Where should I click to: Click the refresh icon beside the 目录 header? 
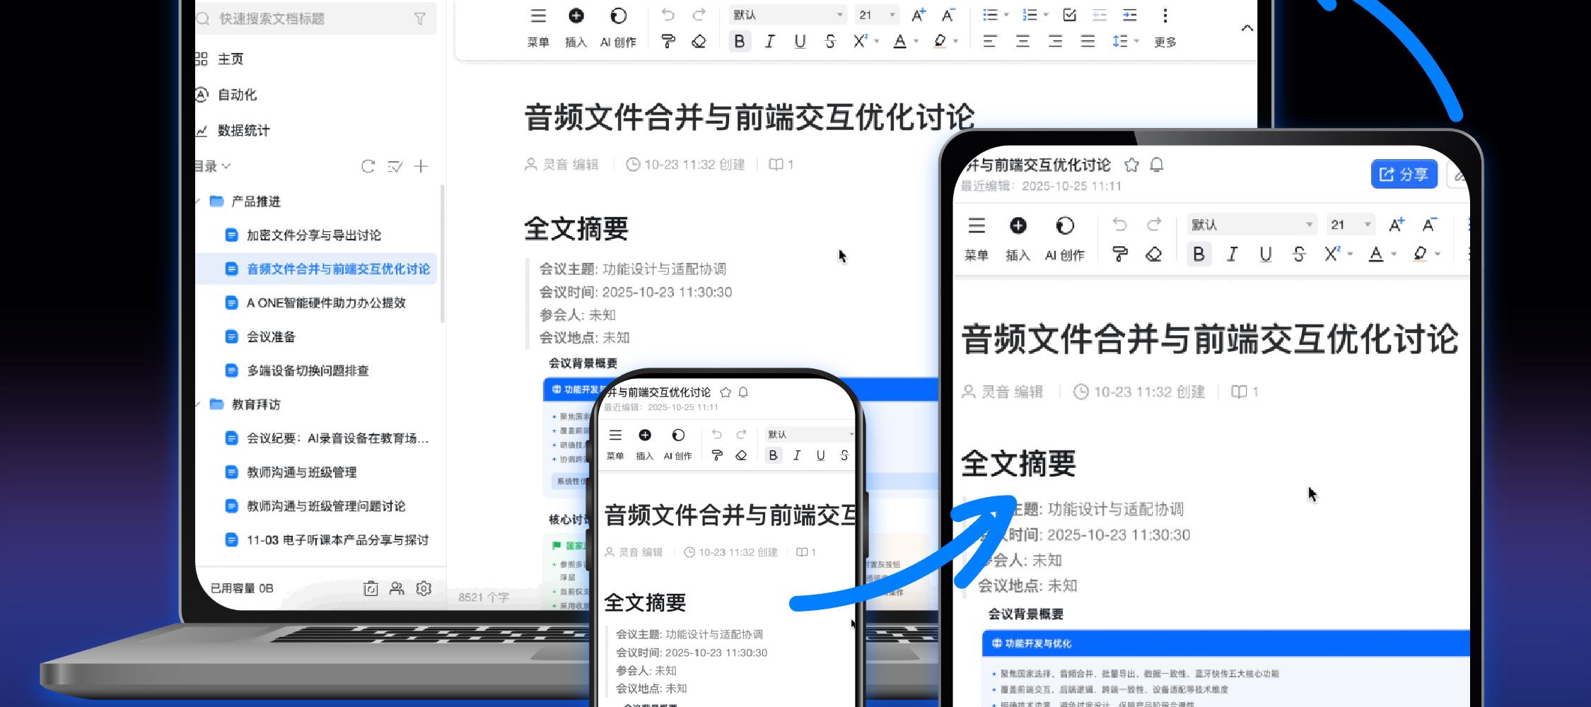(368, 166)
